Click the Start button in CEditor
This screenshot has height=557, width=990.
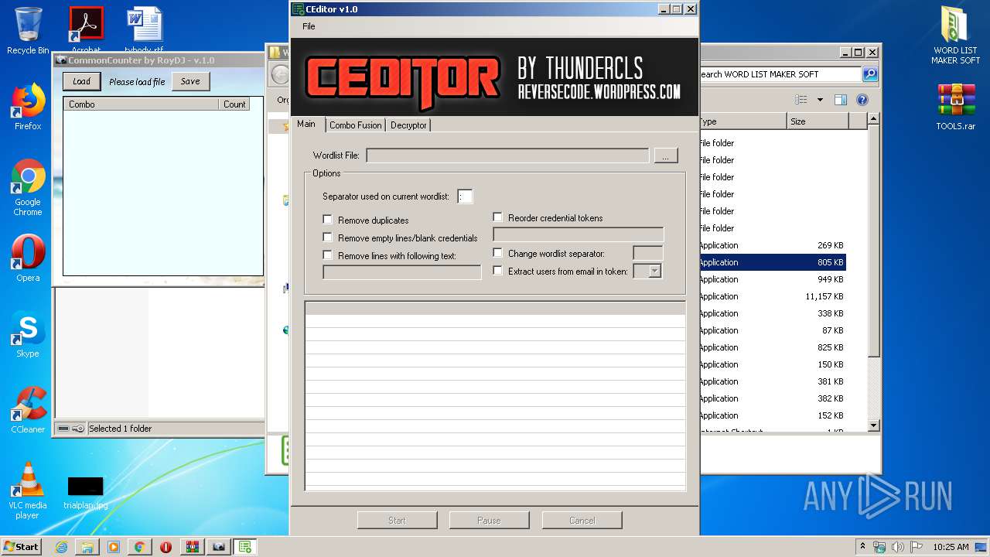click(397, 520)
